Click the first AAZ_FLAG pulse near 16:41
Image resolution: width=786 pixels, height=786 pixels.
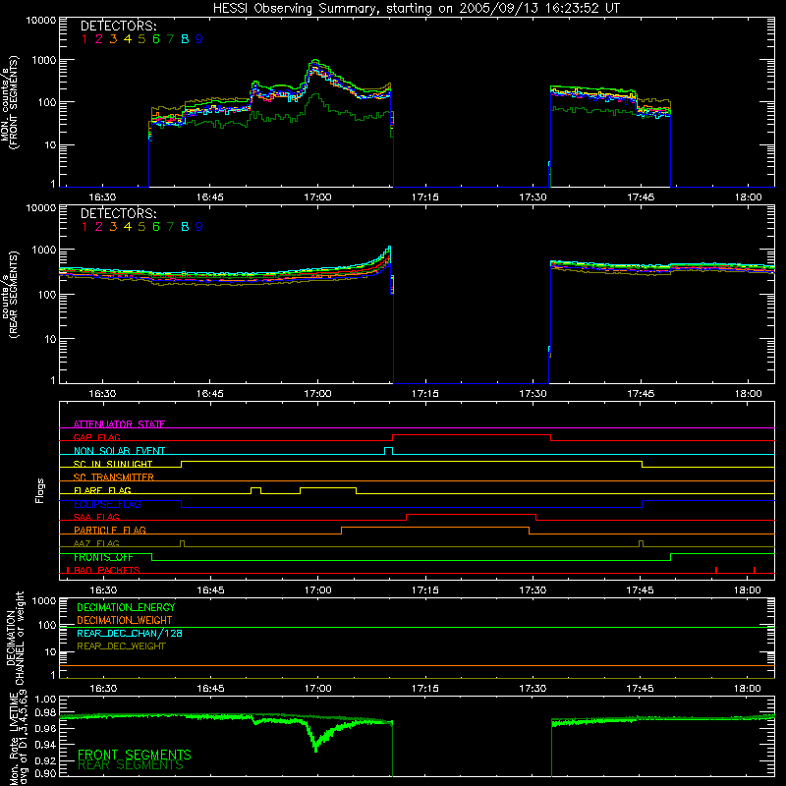[182, 542]
